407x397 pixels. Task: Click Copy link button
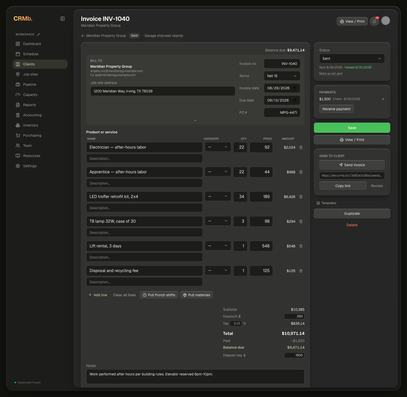(343, 186)
